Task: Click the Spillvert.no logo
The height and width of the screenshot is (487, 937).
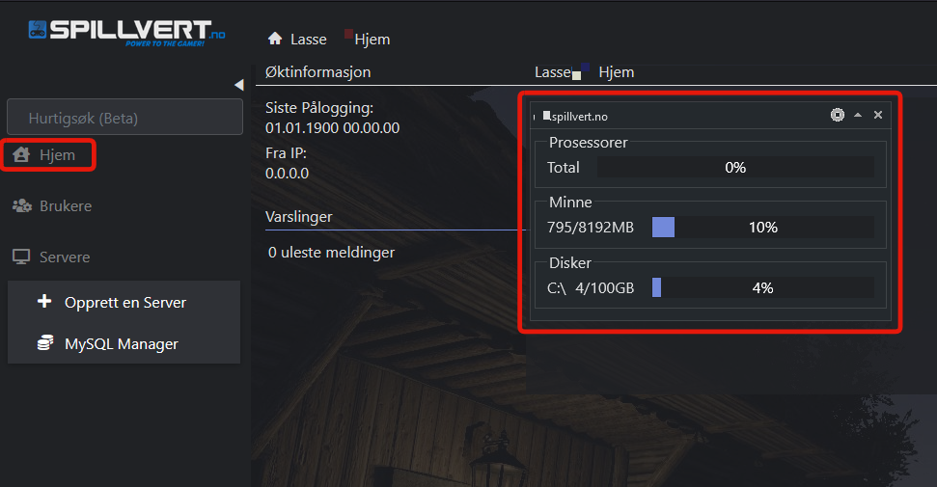Action: [x=126, y=33]
